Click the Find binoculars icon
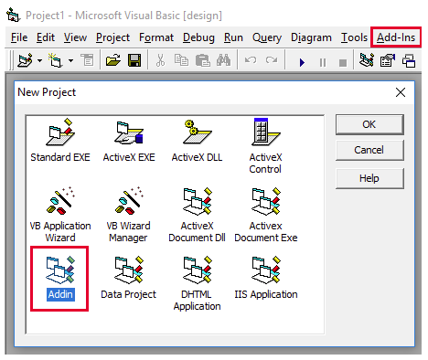Screen dimensions: 428x360 coord(223,60)
